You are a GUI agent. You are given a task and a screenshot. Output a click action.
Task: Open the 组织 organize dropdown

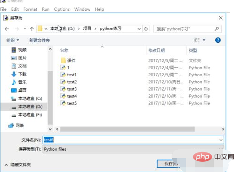[13, 40]
